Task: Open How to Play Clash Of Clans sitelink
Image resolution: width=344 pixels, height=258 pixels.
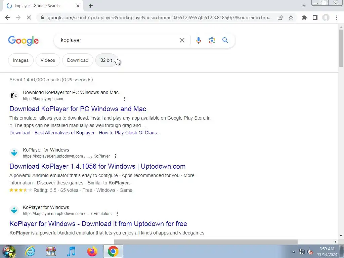Action: pos(130,133)
